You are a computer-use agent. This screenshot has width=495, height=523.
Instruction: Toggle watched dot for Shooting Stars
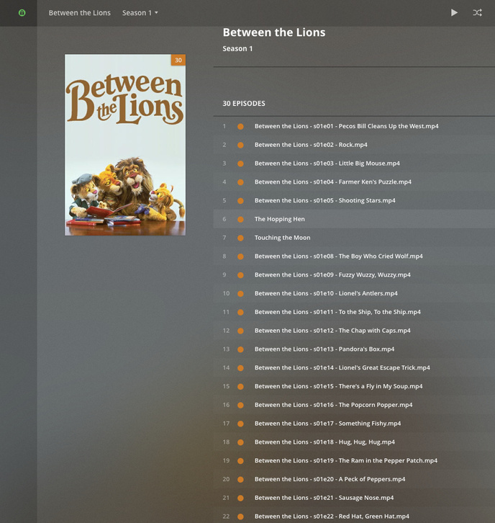tap(240, 201)
